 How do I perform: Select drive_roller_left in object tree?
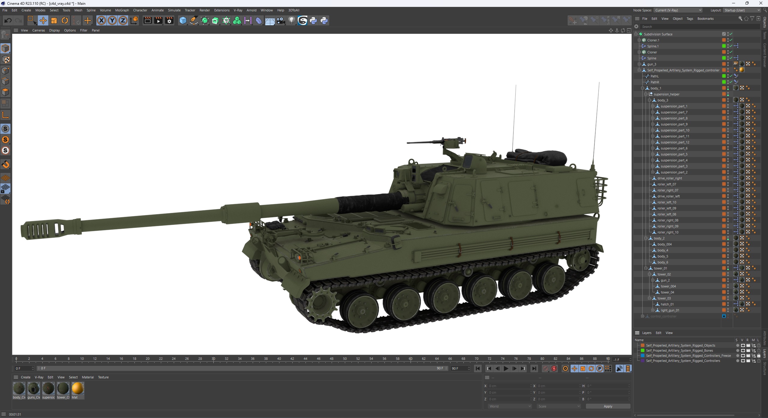(668, 196)
